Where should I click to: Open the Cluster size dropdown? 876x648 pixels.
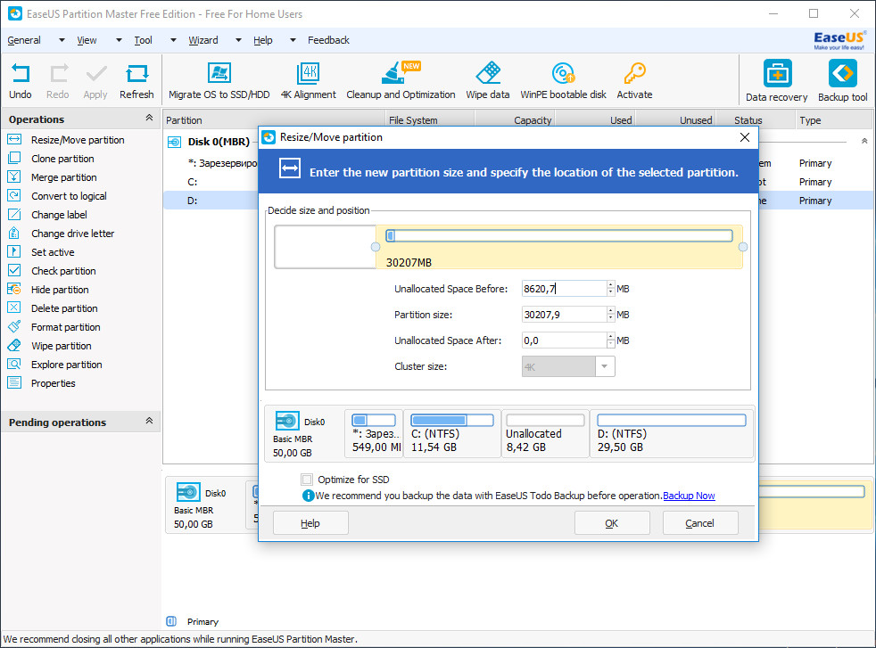[x=605, y=366]
